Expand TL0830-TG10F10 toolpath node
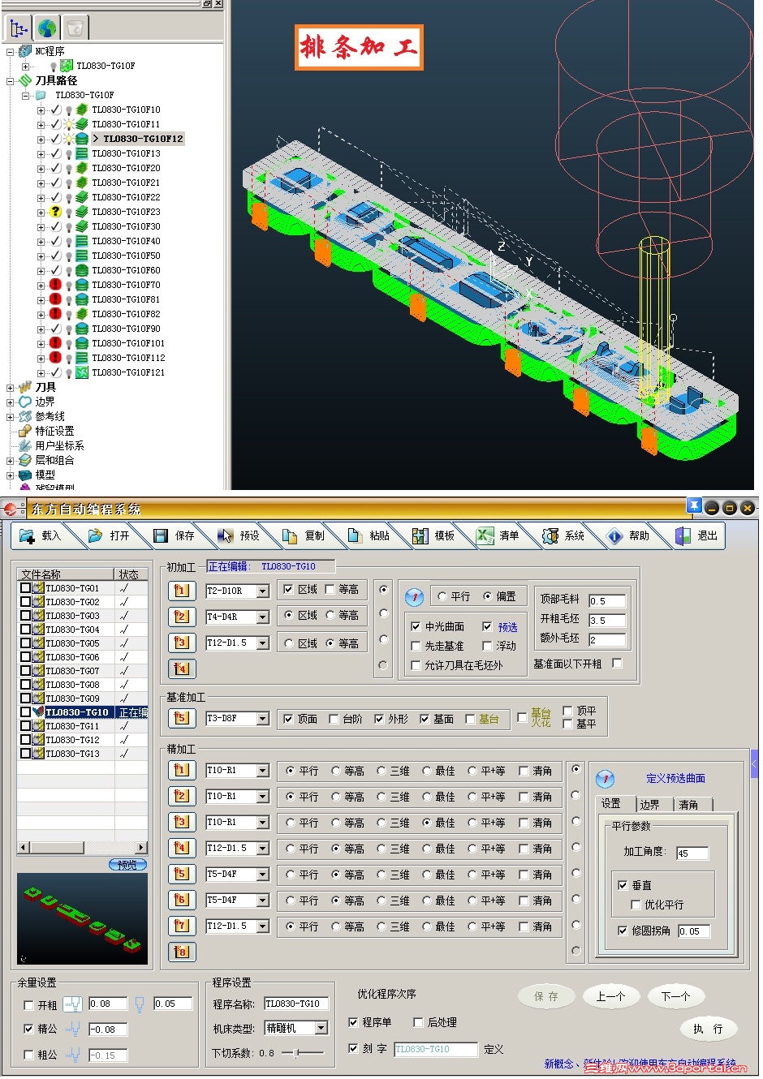763x1079 pixels. pyautogui.click(x=41, y=110)
